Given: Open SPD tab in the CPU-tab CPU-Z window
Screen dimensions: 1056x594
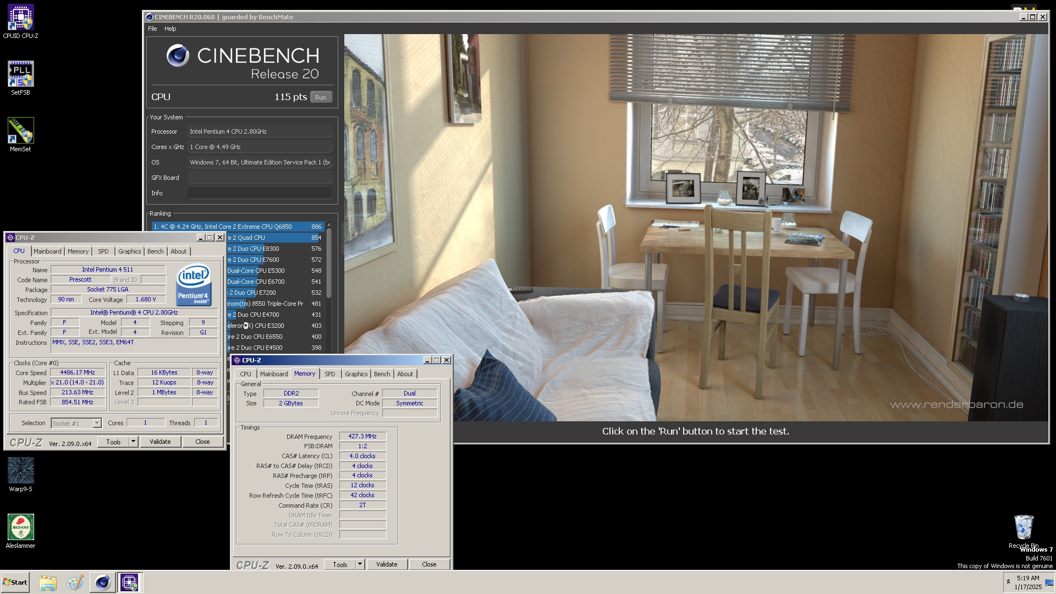Looking at the screenshot, I should [103, 251].
